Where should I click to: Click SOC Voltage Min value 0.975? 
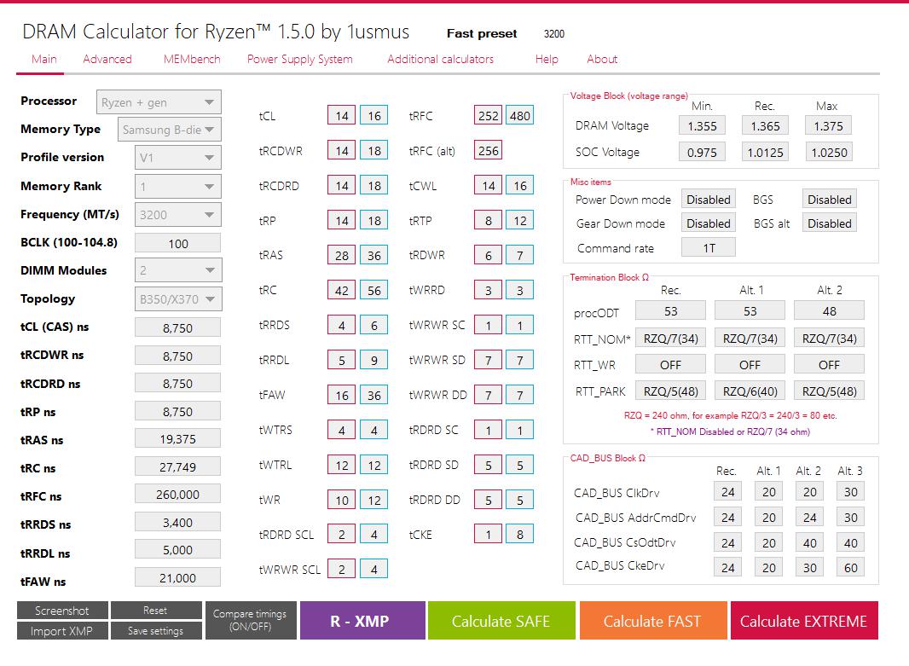702,153
